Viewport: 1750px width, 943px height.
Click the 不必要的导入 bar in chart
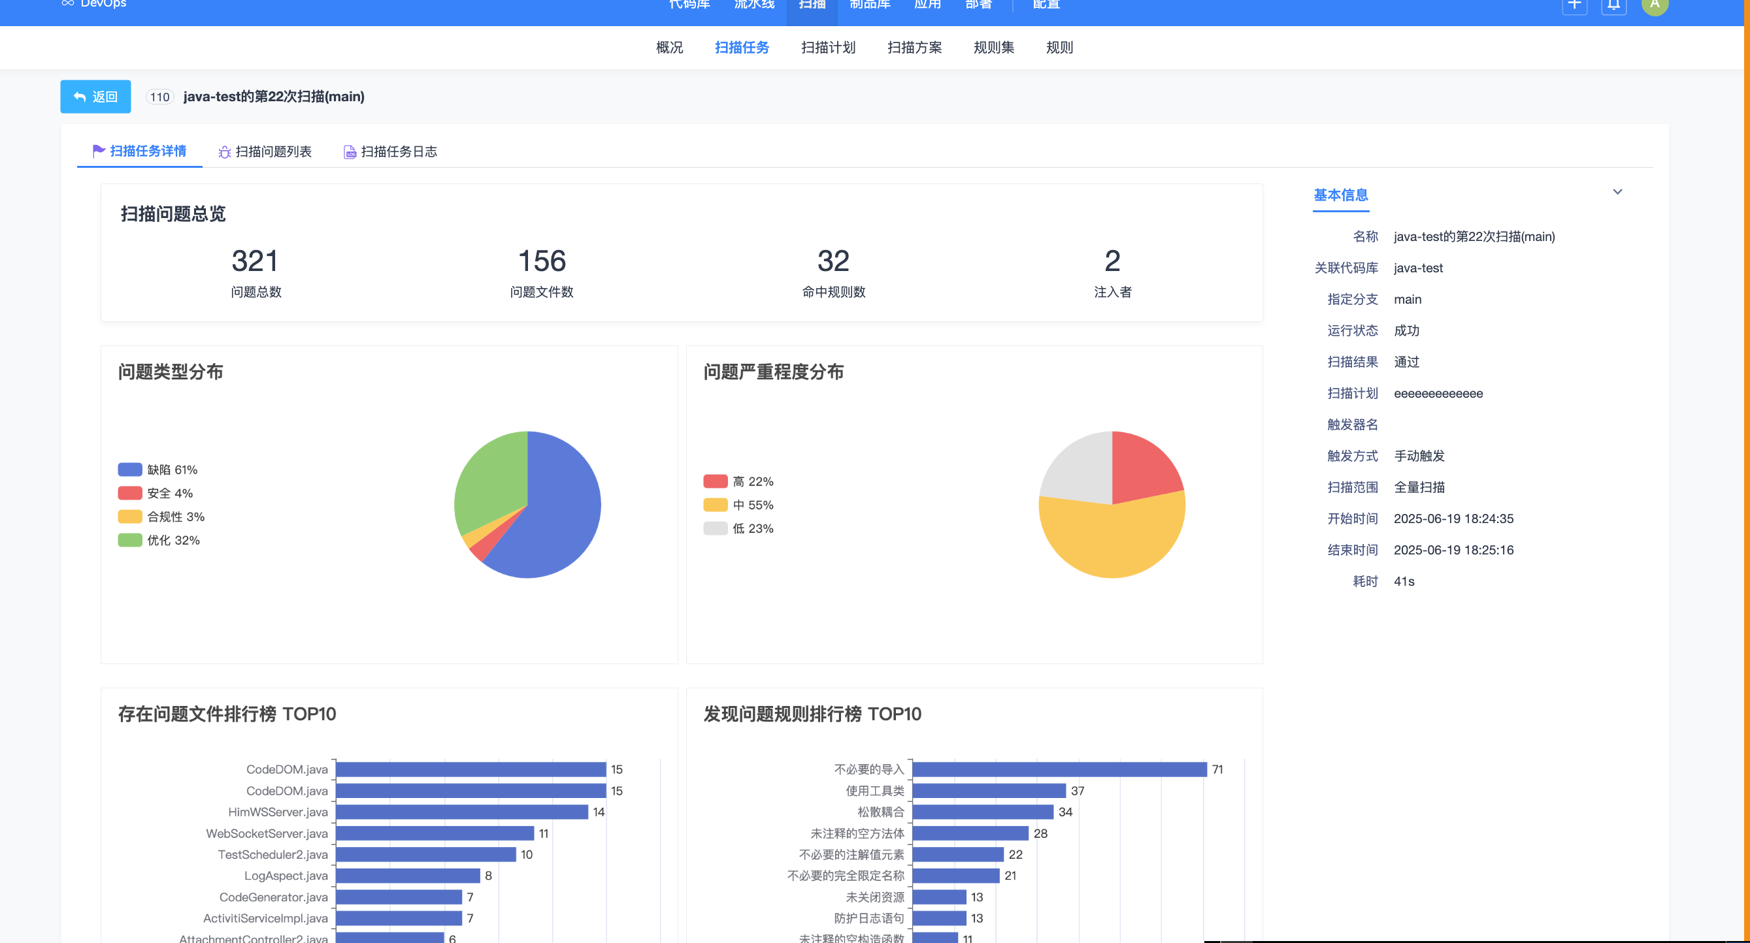click(1059, 769)
